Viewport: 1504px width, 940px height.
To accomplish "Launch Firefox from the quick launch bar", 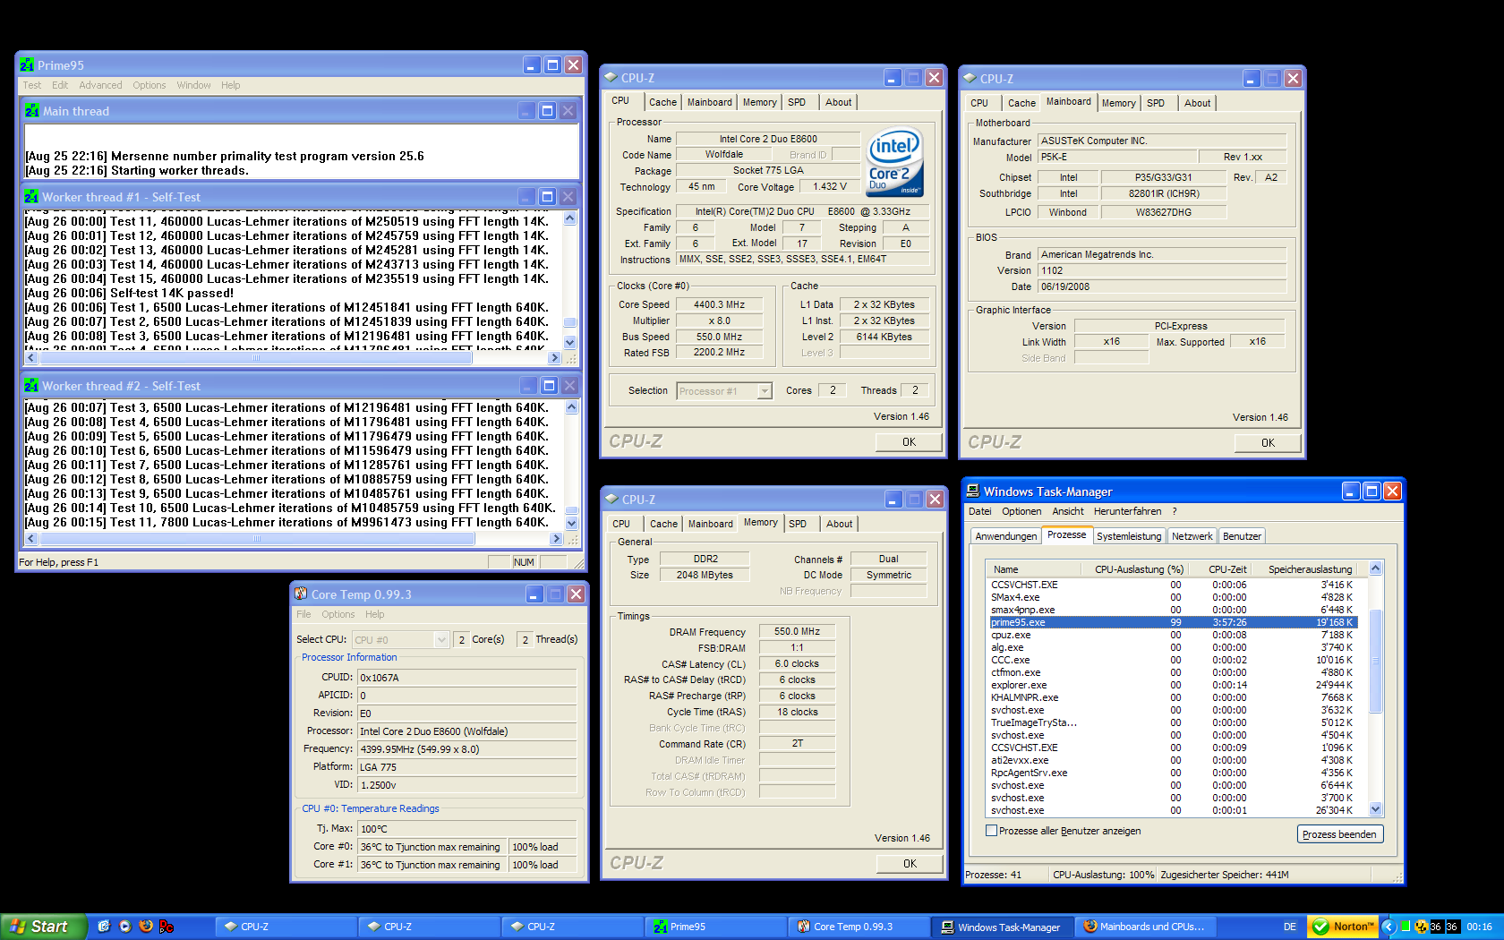I will point(146,927).
